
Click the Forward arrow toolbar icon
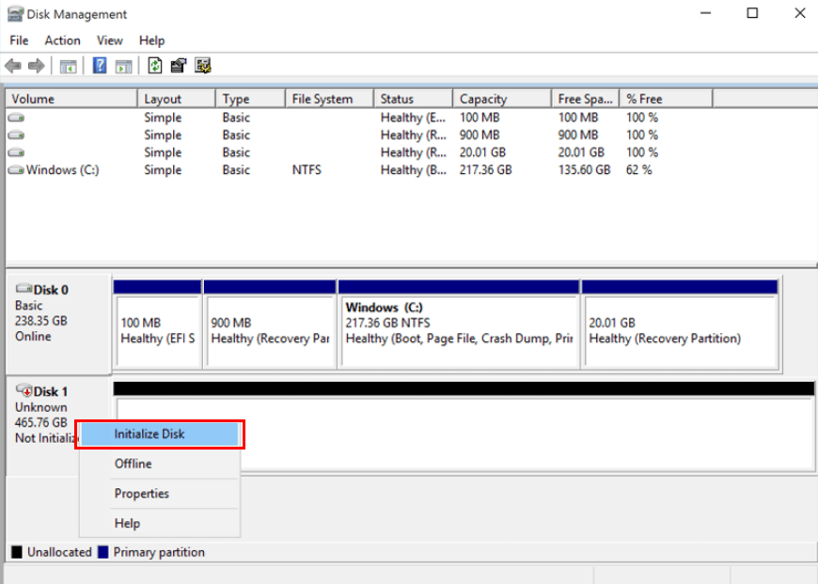pyautogui.click(x=36, y=66)
